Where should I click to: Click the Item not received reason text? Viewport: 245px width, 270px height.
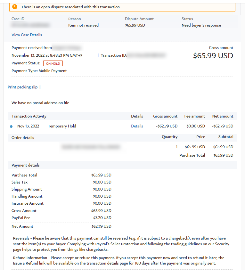click(x=83, y=25)
